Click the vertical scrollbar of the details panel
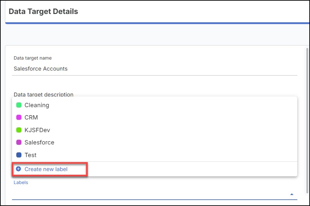Screen dimensions: 310x206 pos(307,120)
